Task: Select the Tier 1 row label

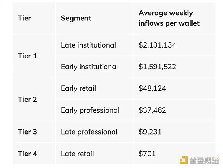Action: tap(28, 56)
